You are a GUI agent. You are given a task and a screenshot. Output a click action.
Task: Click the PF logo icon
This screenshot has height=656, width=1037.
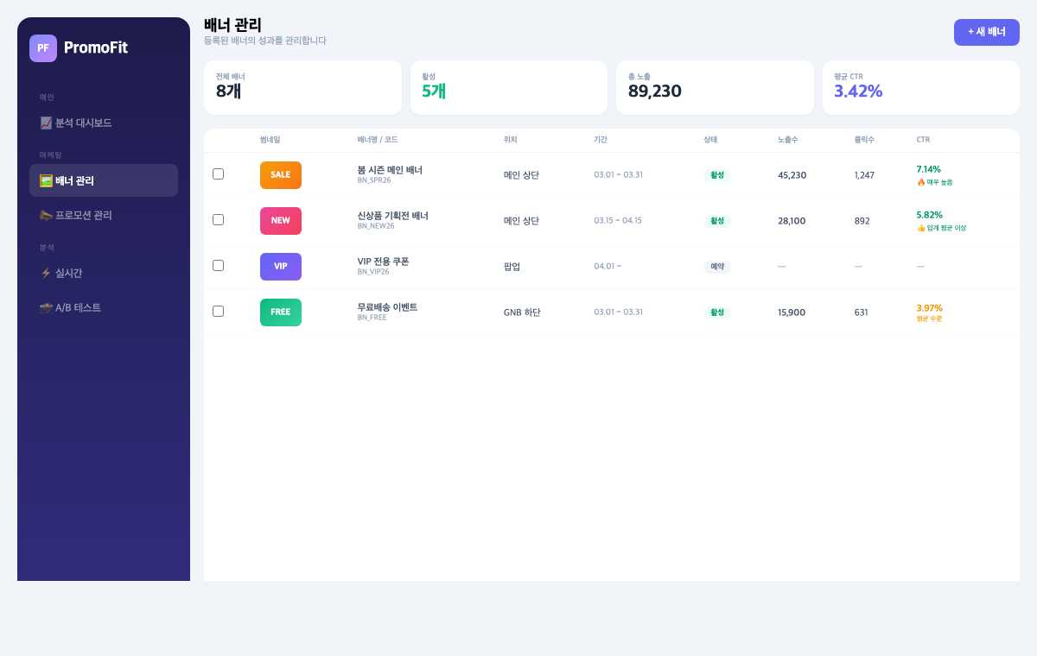click(43, 48)
